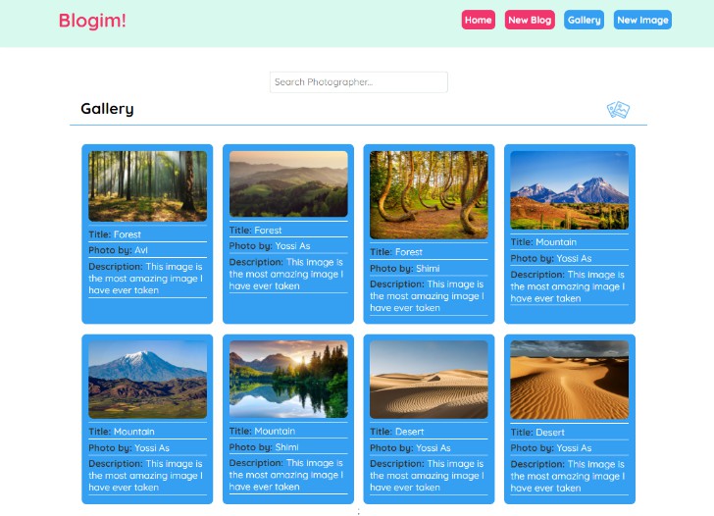Focus the Search Photographer input field
Viewport: 714px width, 516px height.
point(358,82)
